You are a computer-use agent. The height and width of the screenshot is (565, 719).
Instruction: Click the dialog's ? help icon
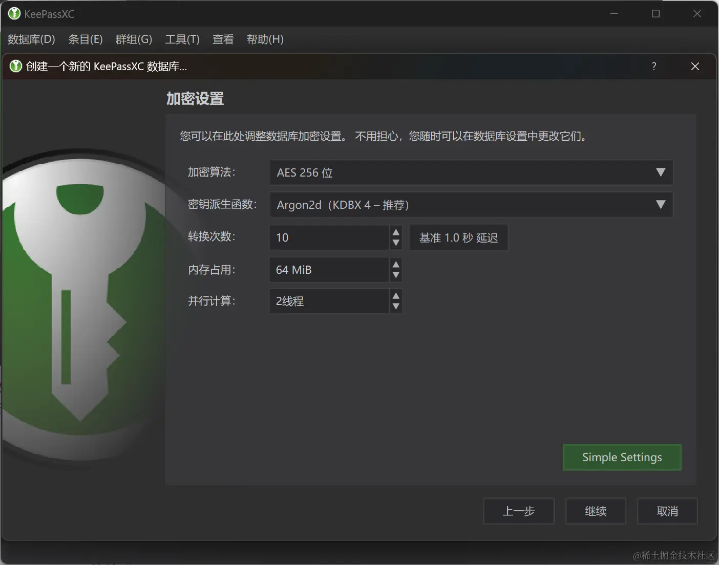[x=654, y=66]
